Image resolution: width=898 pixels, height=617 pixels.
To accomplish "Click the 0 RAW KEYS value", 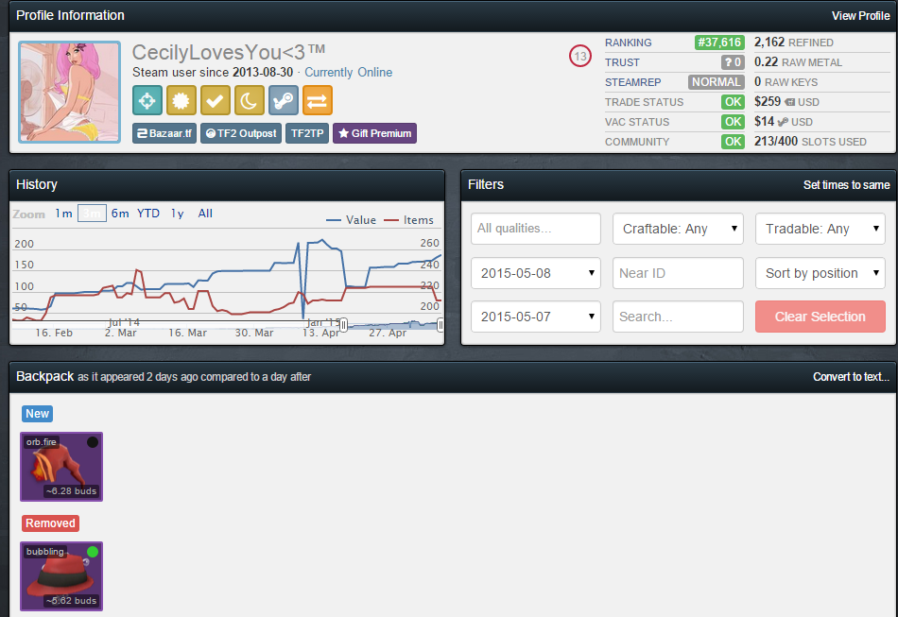I will (x=786, y=82).
